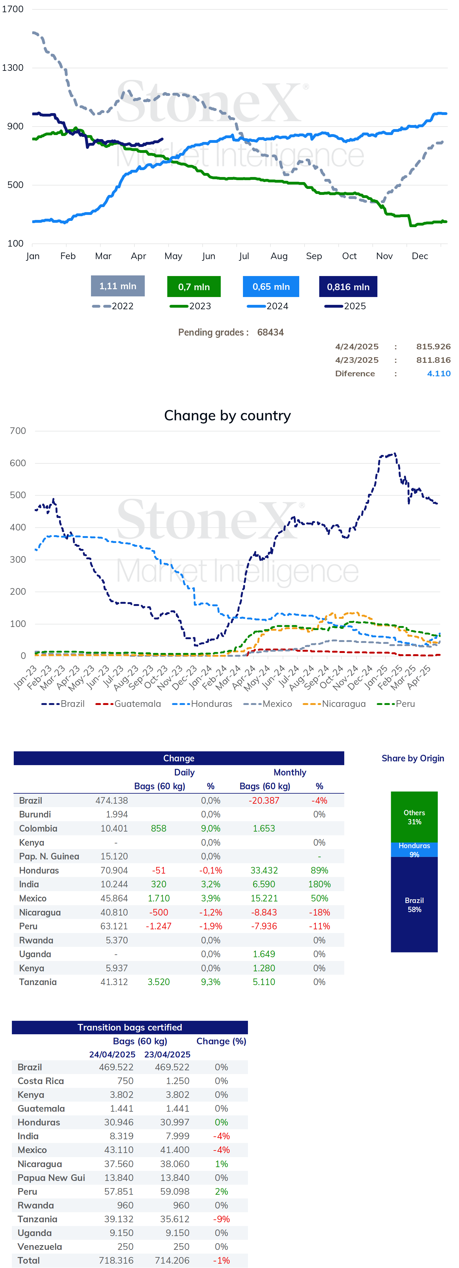
Task: Click the Honduras 9% segment in share bar
Action: (x=414, y=850)
